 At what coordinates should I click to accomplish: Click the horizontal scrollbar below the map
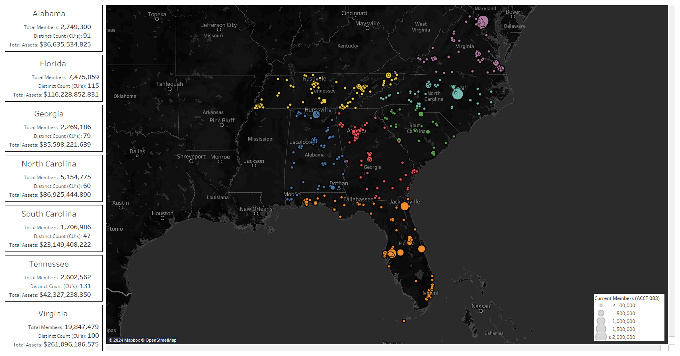387,348
